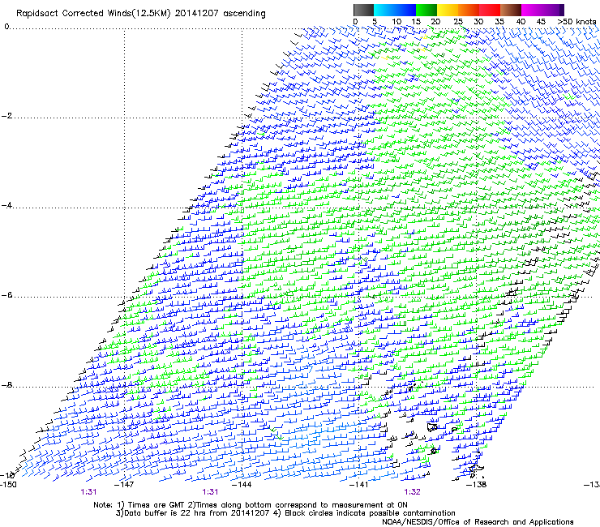Image resolution: width=600 pixels, height=527 pixels.
Task: Click the '-138' longitude axis label
Action: coord(477,485)
